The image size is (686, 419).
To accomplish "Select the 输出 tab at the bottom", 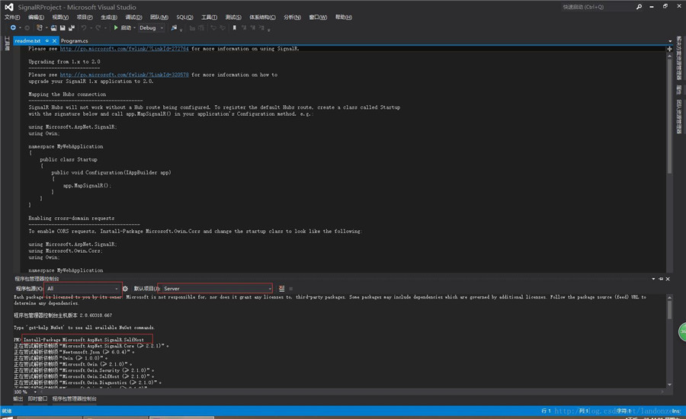I will [18, 398].
